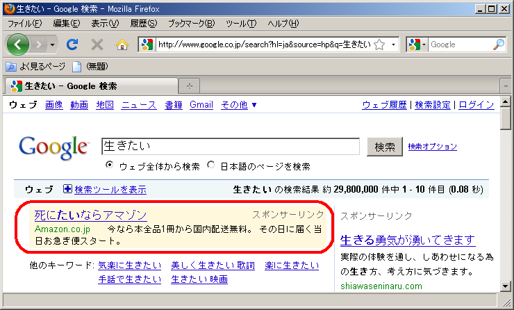Open the ツール(T) menu
The width and height of the screenshot is (514, 310).
pos(241,24)
